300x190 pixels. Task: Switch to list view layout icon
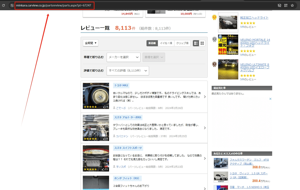196,43
